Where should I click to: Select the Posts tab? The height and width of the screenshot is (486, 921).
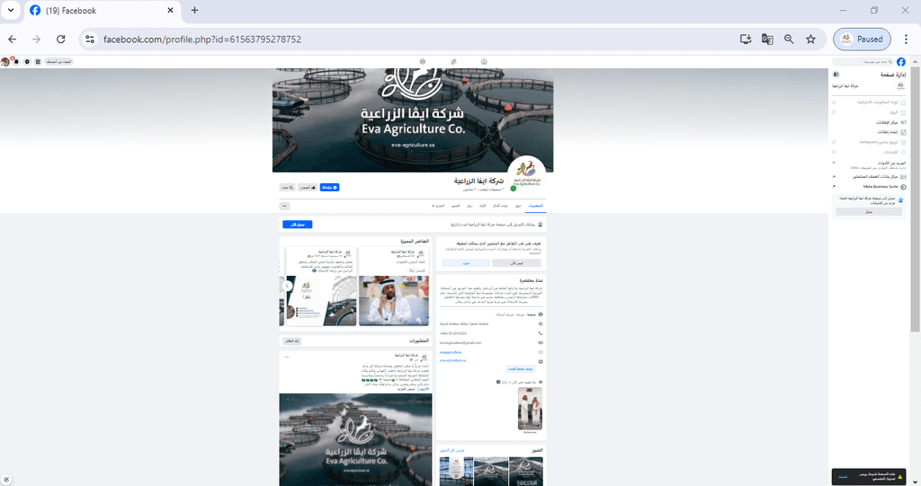pyautogui.click(x=535, y=206)
